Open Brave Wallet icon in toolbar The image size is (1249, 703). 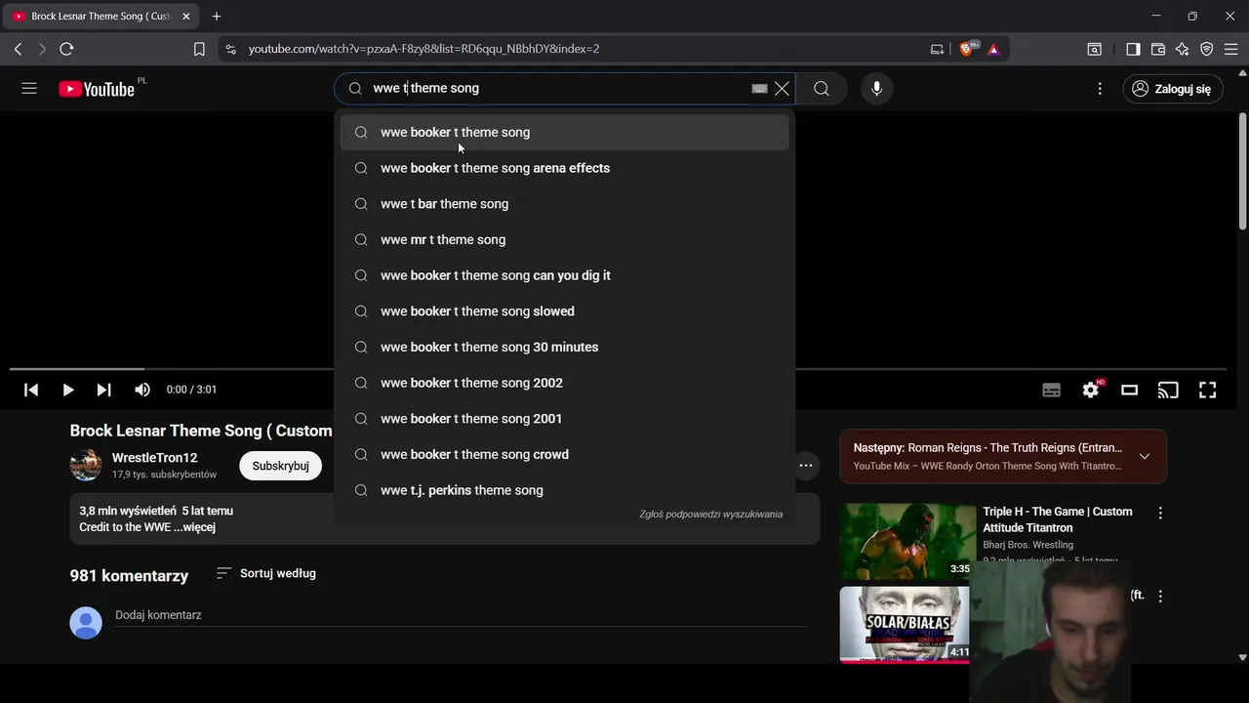pyautogui.click(x=1158, y=49)
